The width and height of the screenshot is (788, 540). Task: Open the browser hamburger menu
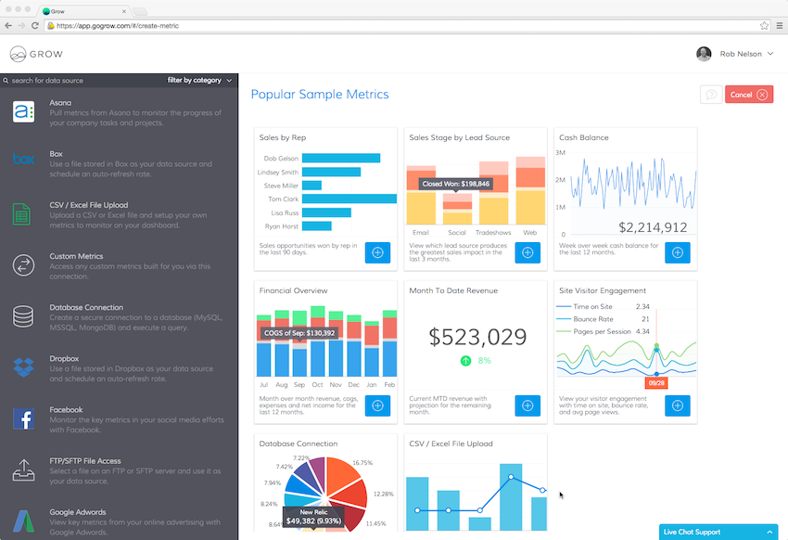(780, 26)
